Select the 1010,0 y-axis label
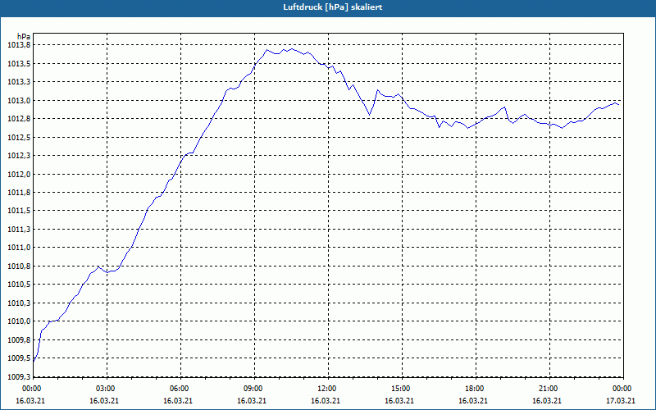The height and width of the screenshot is (410, 656). (19, 321)
